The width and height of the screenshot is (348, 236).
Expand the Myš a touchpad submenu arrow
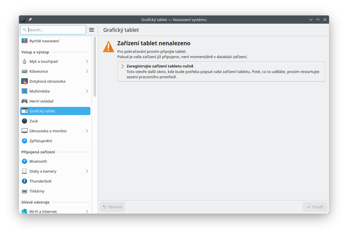[x=87, y=61]
